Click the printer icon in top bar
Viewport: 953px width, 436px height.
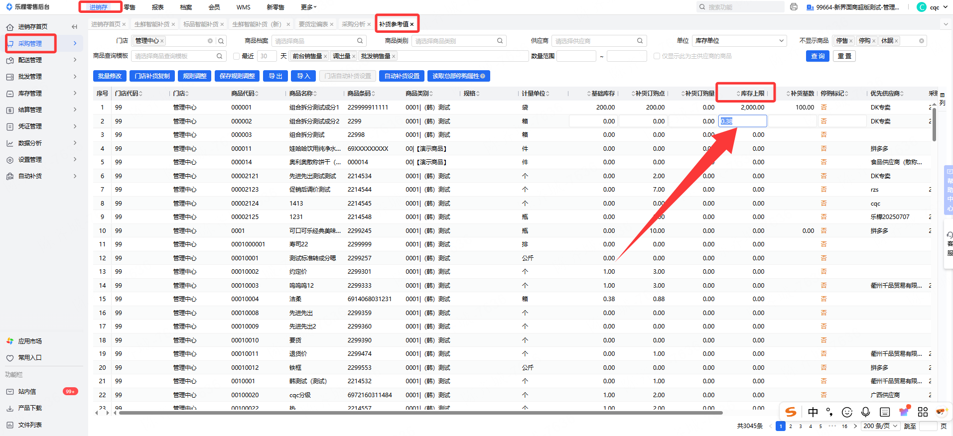pos(794,7)
